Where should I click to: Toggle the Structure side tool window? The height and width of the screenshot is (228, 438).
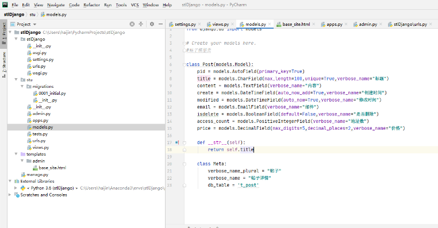[x=4, y=64]
